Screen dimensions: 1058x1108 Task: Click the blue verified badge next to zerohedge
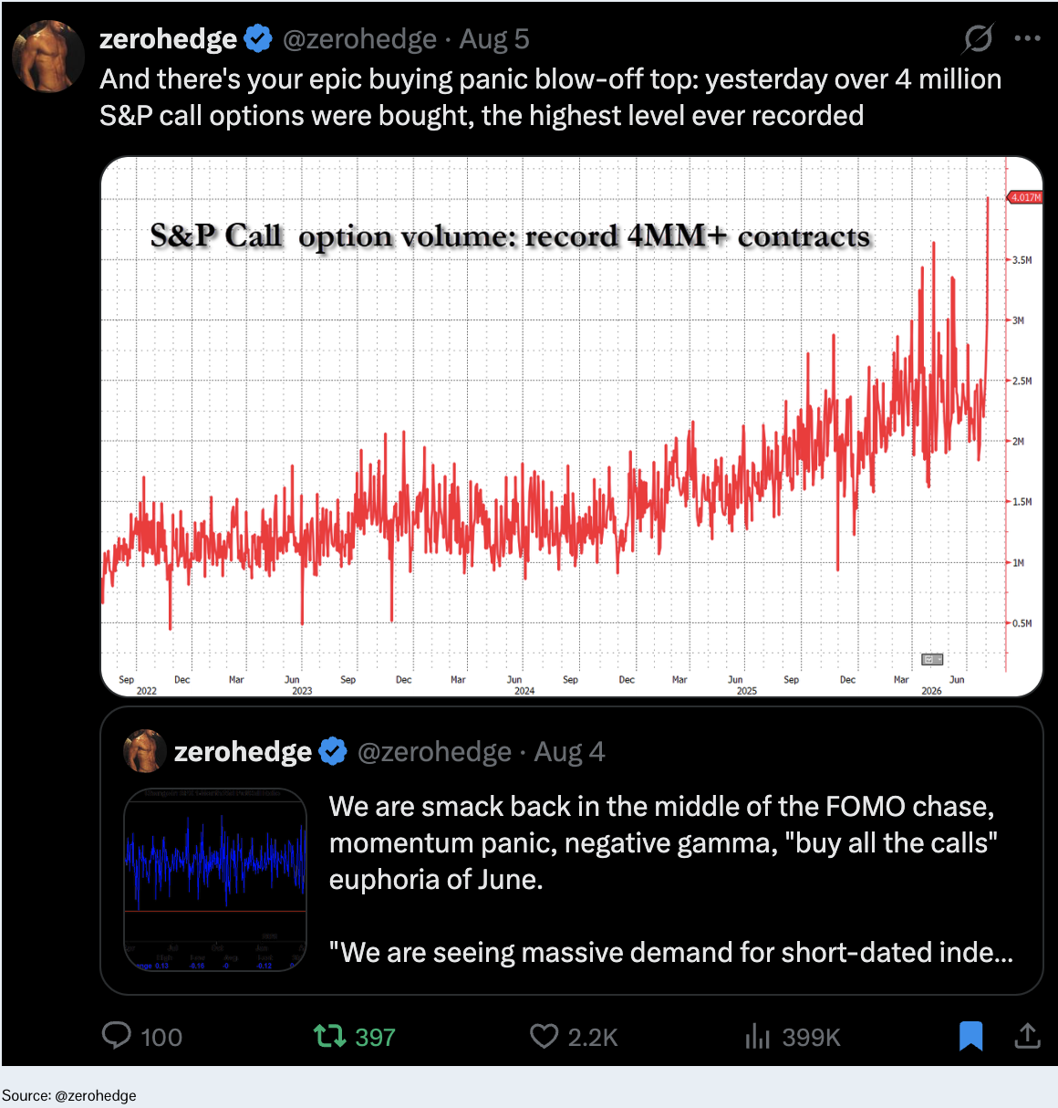tap(259, 39)
